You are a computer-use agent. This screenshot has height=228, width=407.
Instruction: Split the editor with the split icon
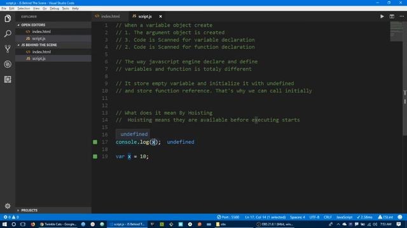392,16
